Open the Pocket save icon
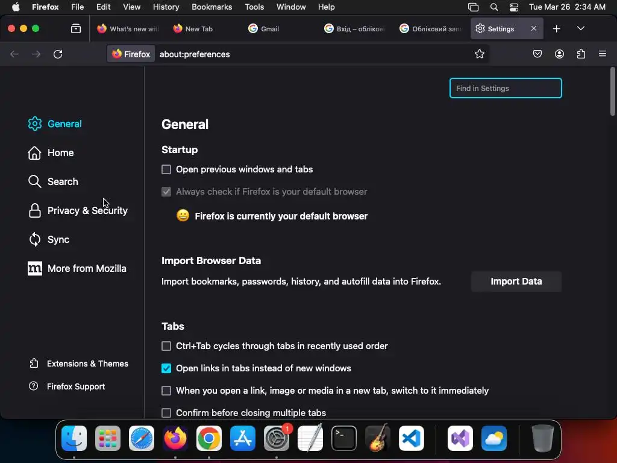This screenshot has width=617, height=463. click(x=537, y=54)
